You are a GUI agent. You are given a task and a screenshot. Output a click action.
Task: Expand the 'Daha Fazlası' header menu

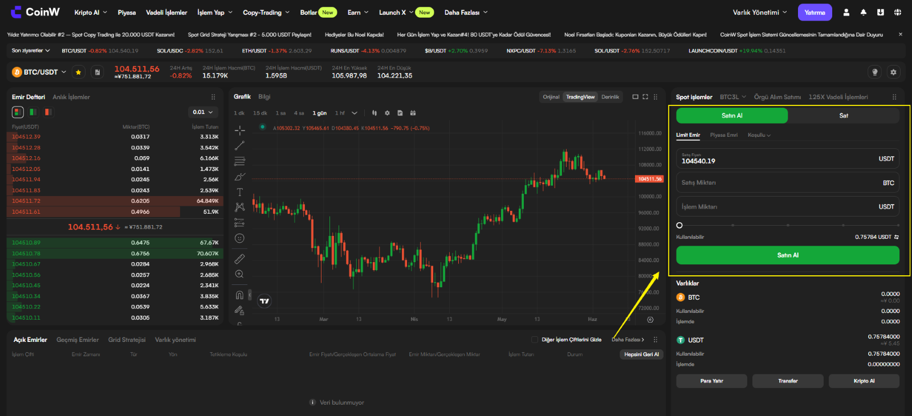466,13
